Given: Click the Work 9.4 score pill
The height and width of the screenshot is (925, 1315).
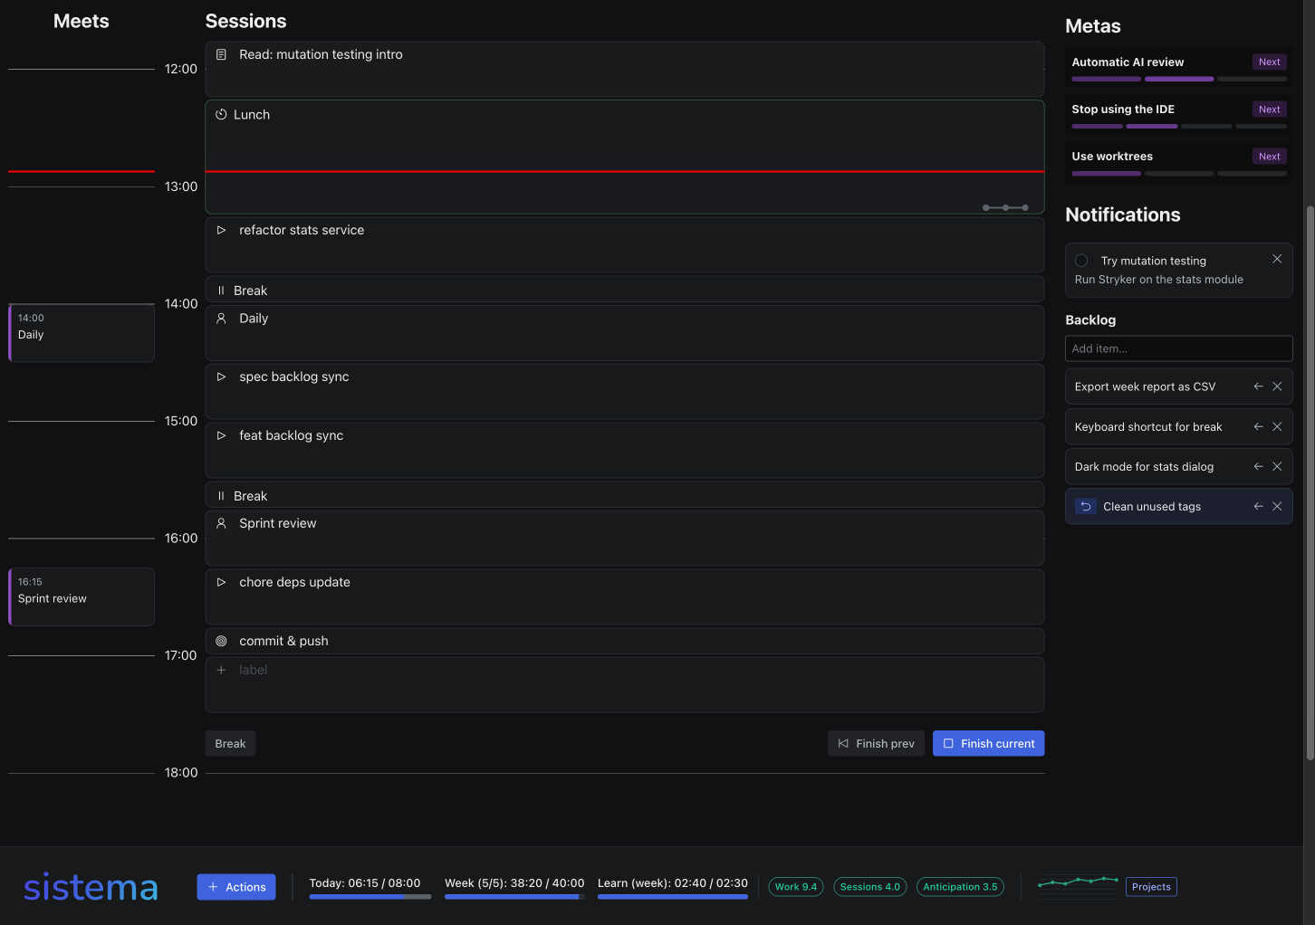Looking at the screenshot, I should 796,887.
